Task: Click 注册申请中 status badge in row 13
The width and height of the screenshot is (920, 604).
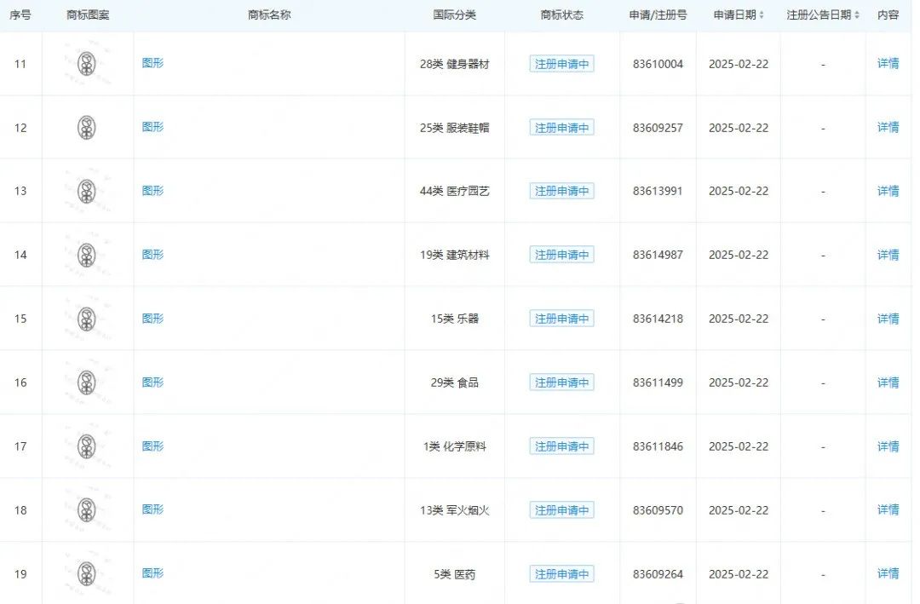Action: [561, 191]
